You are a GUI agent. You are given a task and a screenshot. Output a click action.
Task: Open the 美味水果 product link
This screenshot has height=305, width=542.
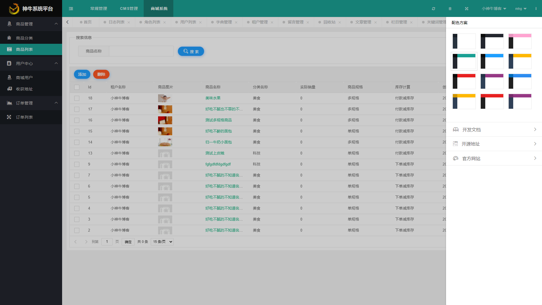pyautogui.click(x=213, y=98)
